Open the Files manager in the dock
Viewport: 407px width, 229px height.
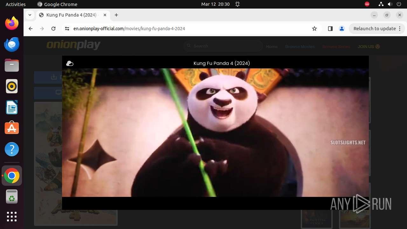tap(12, 65)
